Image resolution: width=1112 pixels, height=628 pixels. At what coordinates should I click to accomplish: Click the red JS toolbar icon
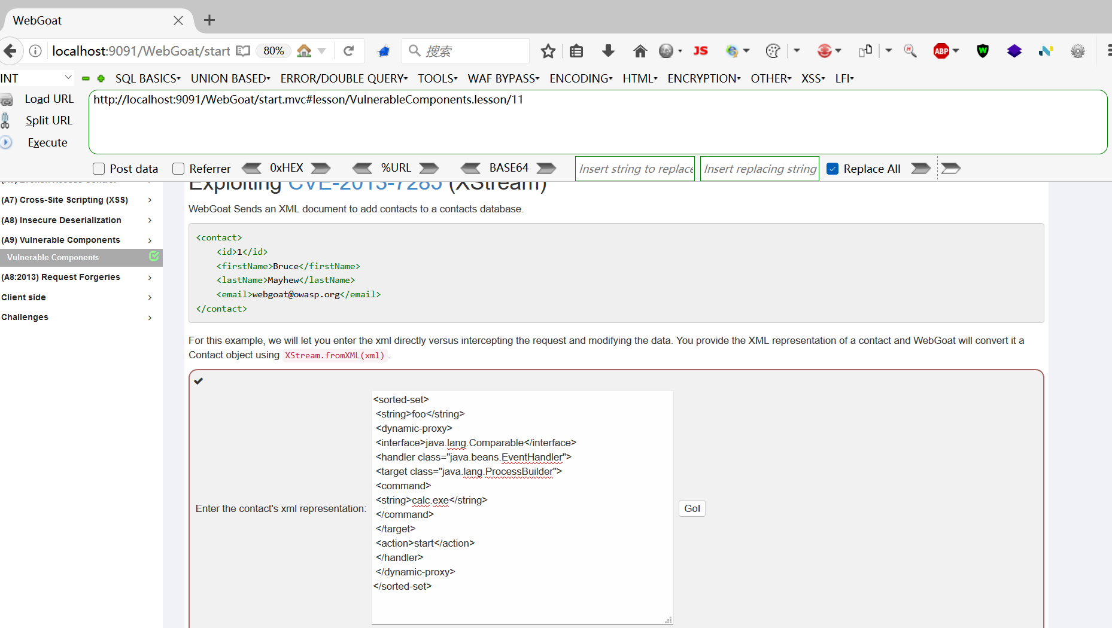(701, 51)
